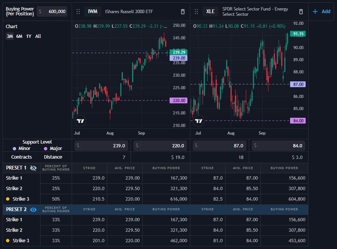Edit XLE major support level 84.0
The width and height of the screenshot is (337, 249).
pyautogui.click(x=281, y=145)
